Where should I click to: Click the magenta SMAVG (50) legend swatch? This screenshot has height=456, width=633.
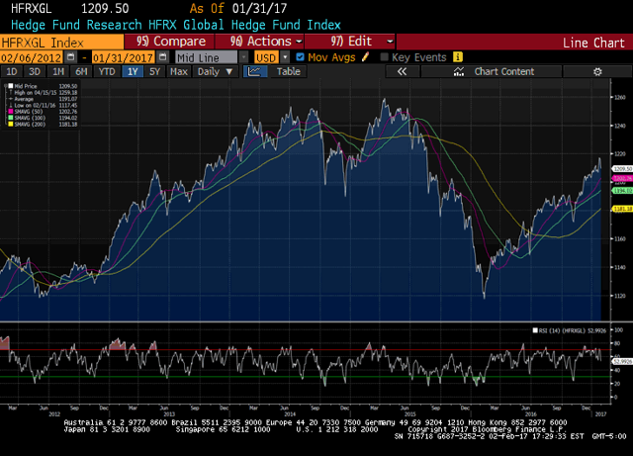[x=11, y=112]
